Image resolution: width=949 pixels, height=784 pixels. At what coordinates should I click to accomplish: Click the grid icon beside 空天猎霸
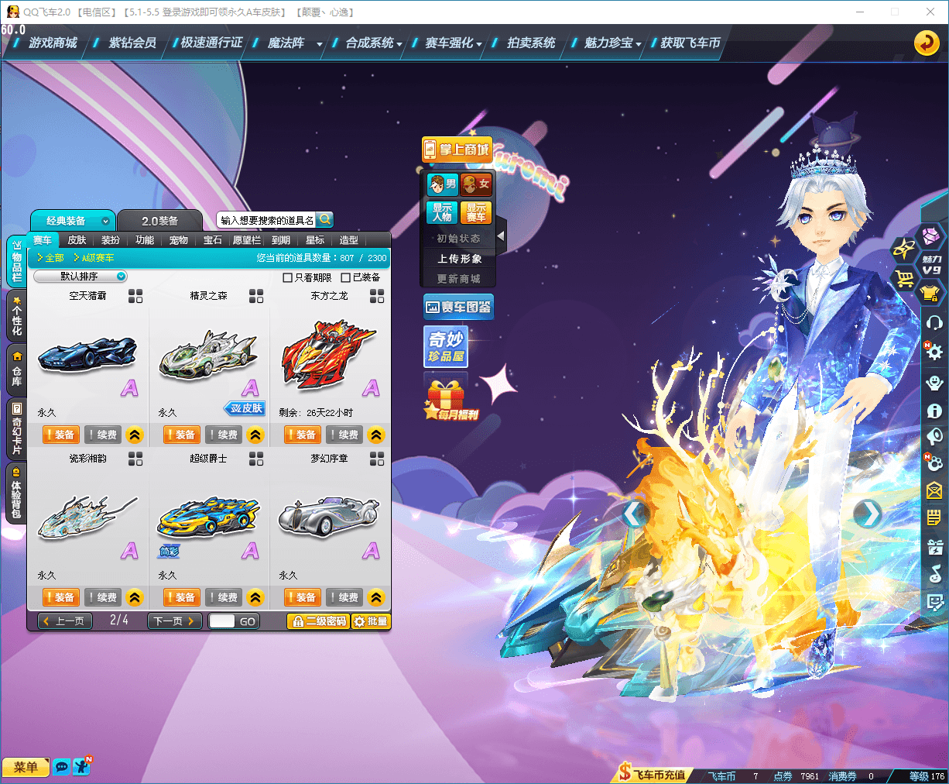coord(135,296)
